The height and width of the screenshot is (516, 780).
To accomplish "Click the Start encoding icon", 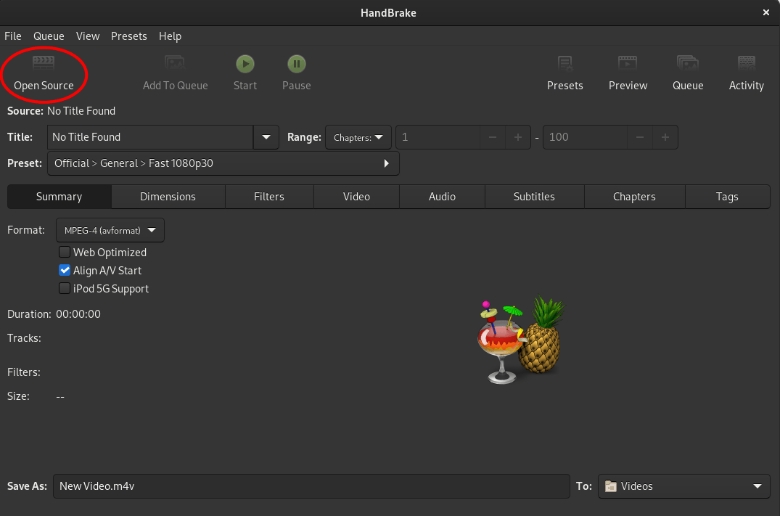I will click(x=245, y=73).
